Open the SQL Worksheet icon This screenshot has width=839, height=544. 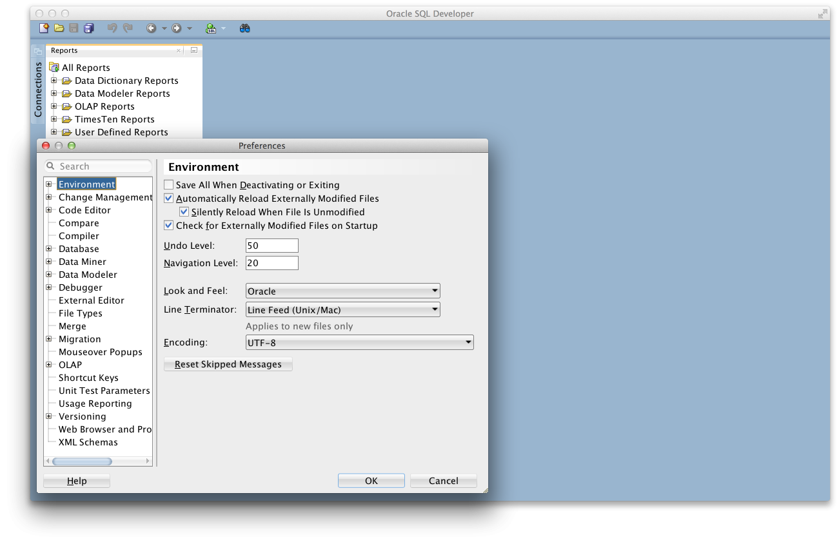click(211, 28)
